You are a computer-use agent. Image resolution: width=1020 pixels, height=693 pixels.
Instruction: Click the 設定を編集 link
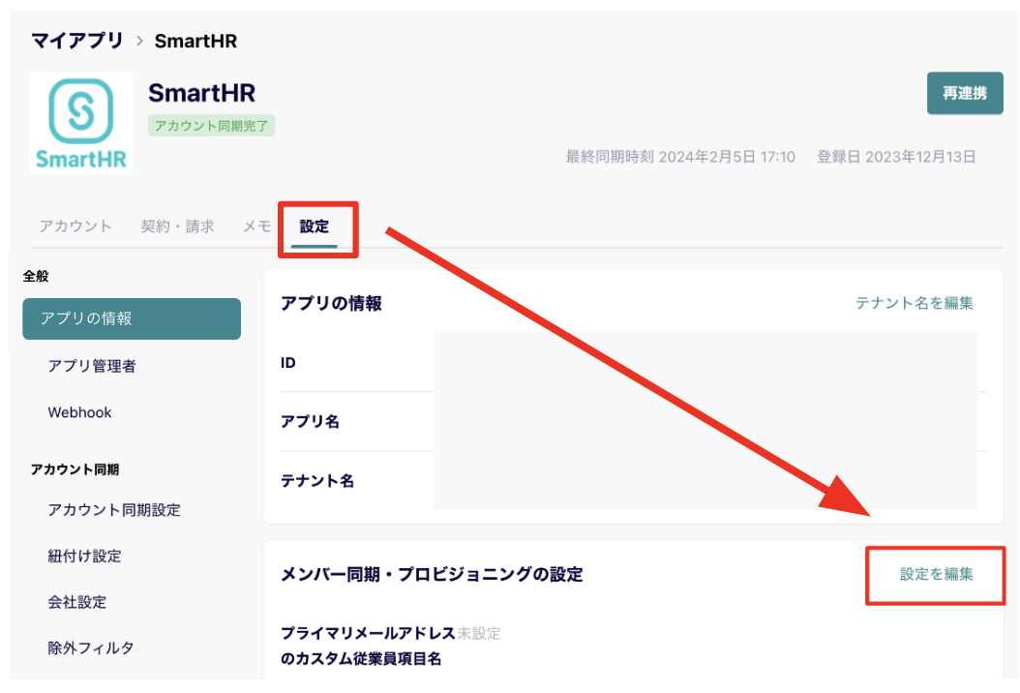click(937, 575)
